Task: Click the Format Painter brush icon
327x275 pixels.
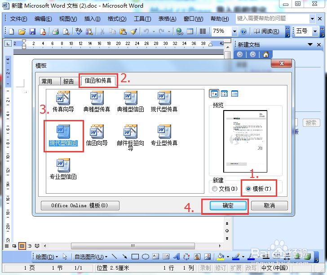Action: pos(133,31)
